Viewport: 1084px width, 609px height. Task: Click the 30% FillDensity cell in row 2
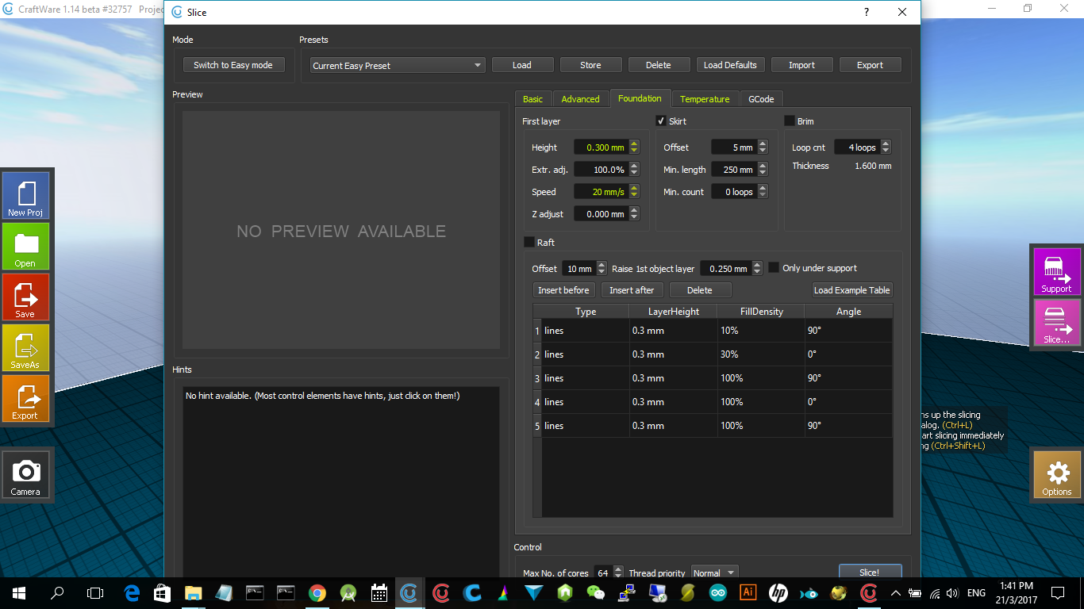click(x=760, y=354)
